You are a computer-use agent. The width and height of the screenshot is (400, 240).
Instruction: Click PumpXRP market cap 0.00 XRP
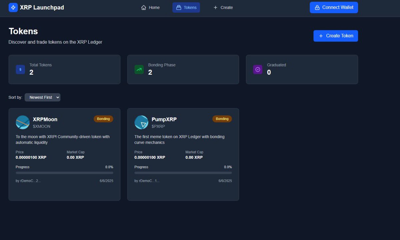click(x=194, y=157)
